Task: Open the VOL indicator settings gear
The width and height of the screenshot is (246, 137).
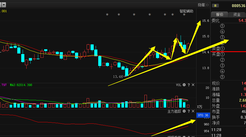Action: coord(184,85)
